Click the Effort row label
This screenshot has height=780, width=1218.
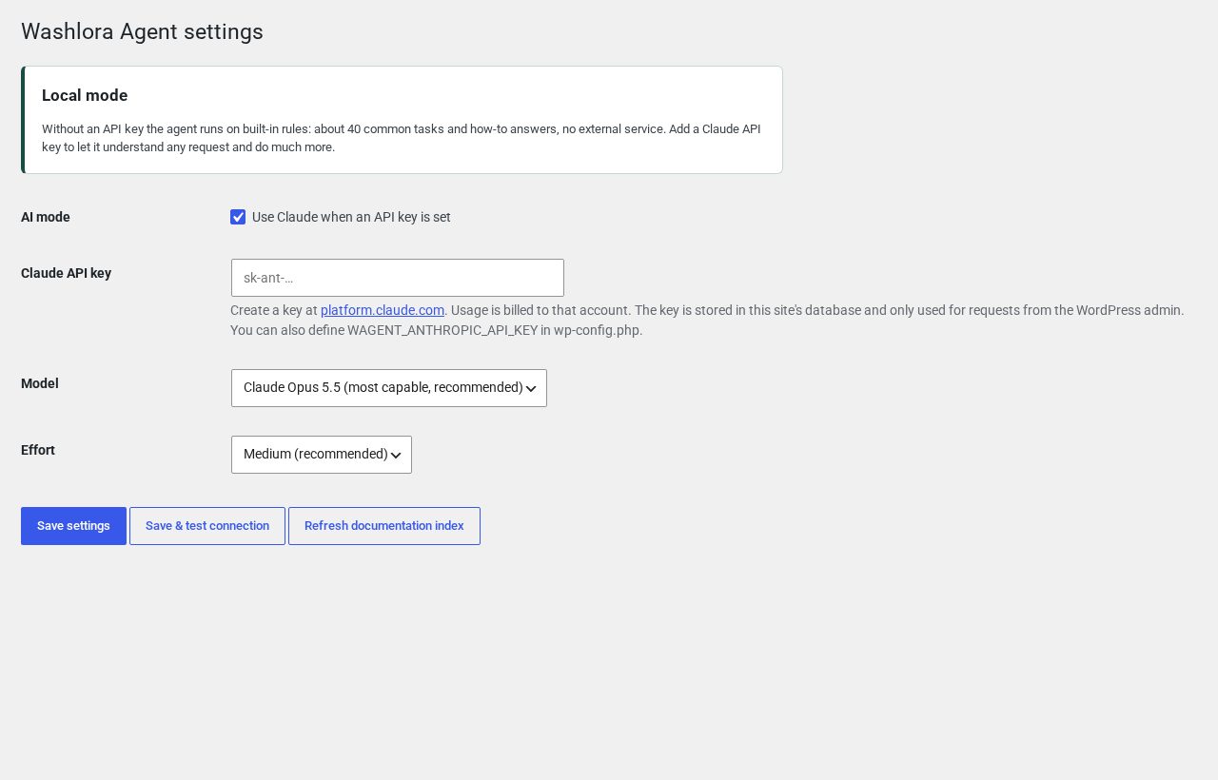(x=38, y=450)
